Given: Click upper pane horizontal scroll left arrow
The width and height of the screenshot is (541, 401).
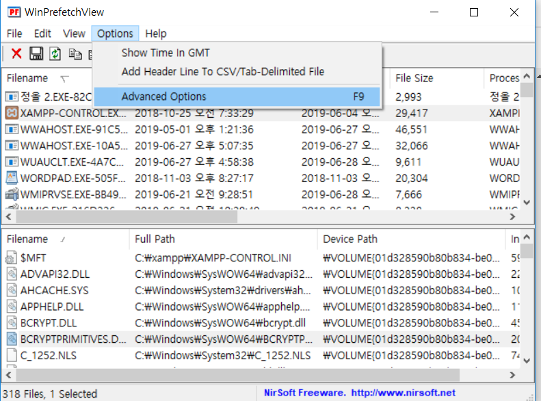Looking at the screenshot, I should 9,217.
